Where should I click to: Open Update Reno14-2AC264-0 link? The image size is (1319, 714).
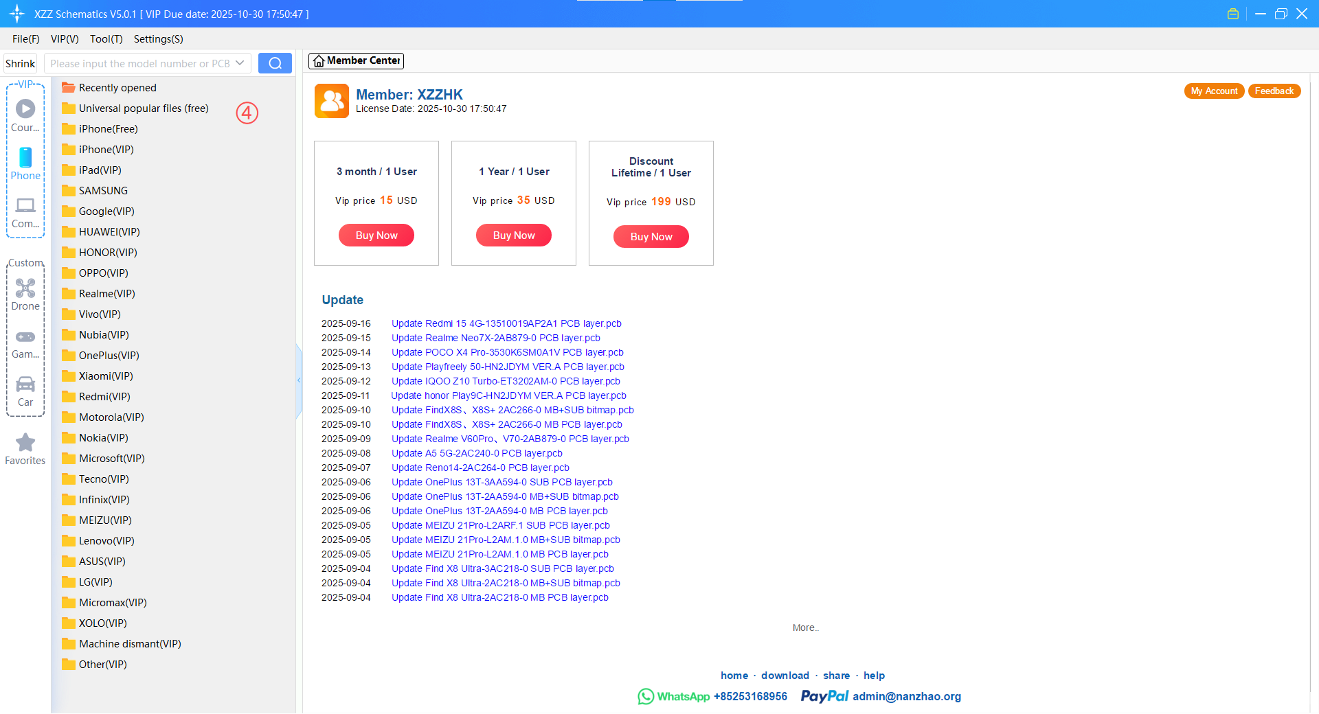480,468
